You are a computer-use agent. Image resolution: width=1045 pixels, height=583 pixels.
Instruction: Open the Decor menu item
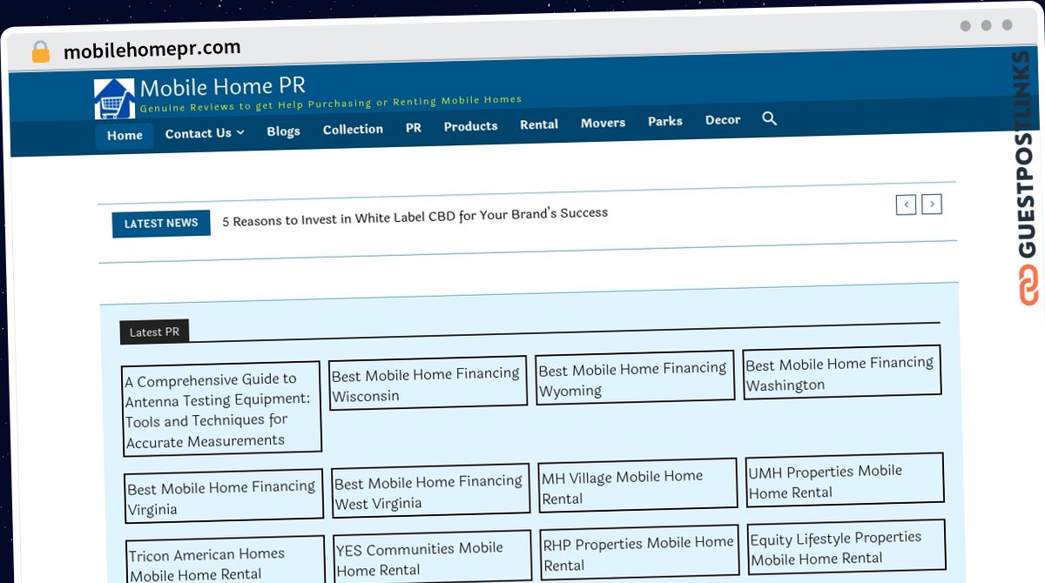(723, 120)
